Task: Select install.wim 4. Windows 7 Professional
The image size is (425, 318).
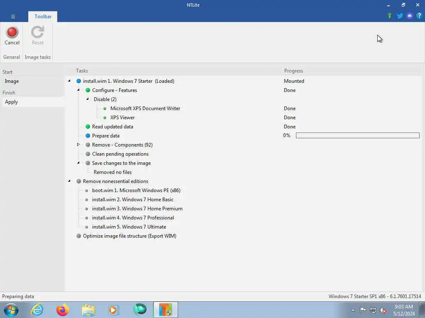Action: pos(133,218)
